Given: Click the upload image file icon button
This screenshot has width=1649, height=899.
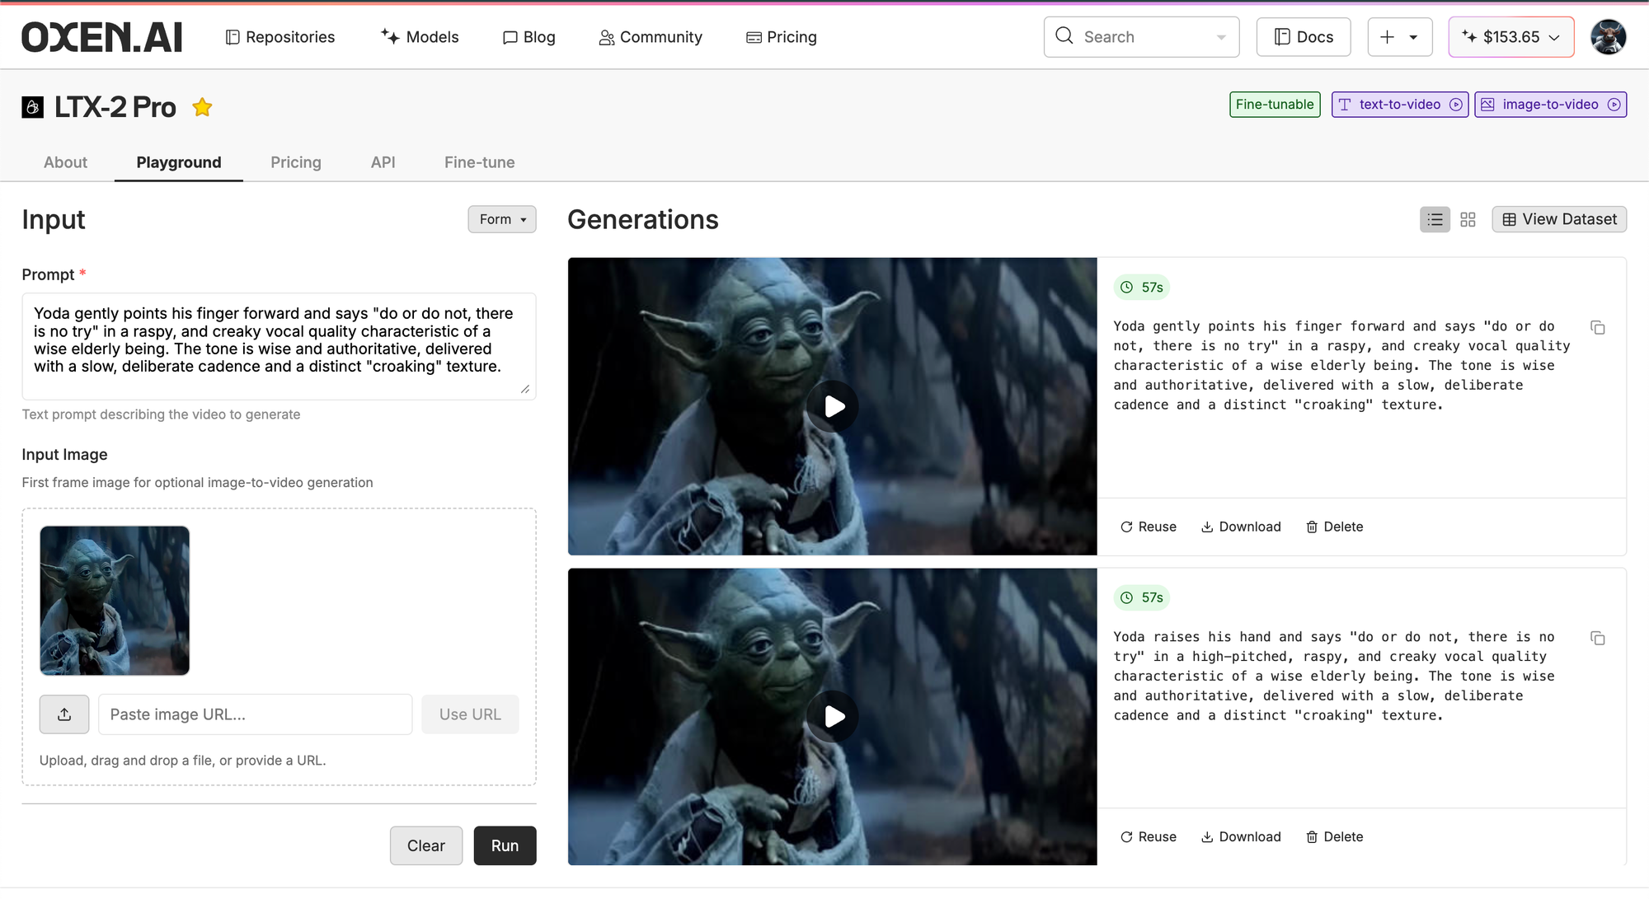Looking at the screenshot, I should [64, 714].
